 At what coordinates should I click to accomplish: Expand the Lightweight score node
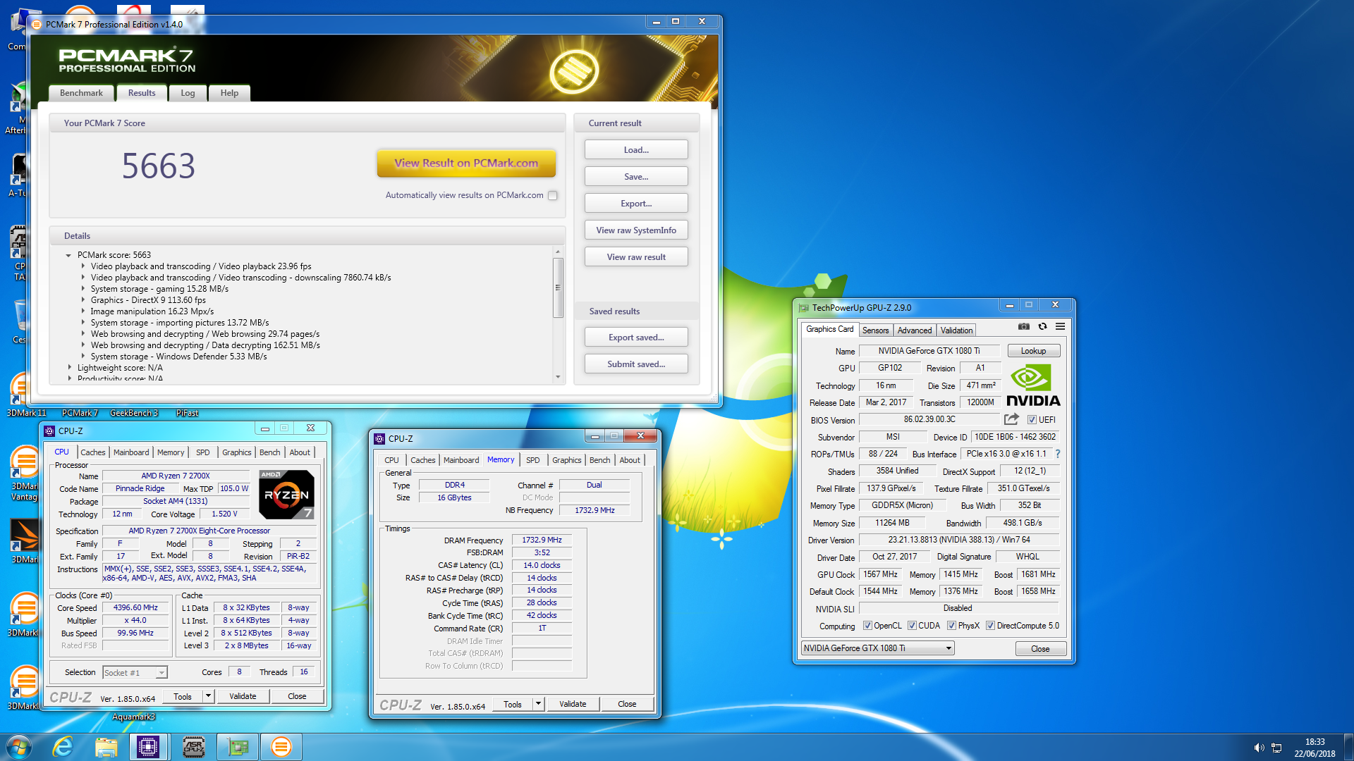(69, 368)
